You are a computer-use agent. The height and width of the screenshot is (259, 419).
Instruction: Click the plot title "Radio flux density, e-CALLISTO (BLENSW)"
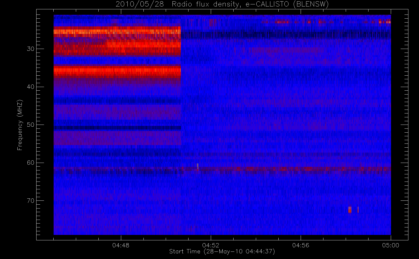pyautogui.click(x=250, y=4)
